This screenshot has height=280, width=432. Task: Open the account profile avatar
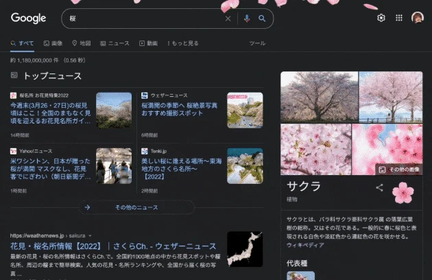pos(418,18)
